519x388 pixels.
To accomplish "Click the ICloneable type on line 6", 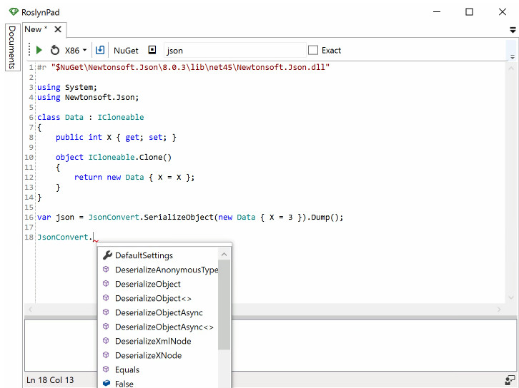I will pyautogui.click(x=121, y=117).
